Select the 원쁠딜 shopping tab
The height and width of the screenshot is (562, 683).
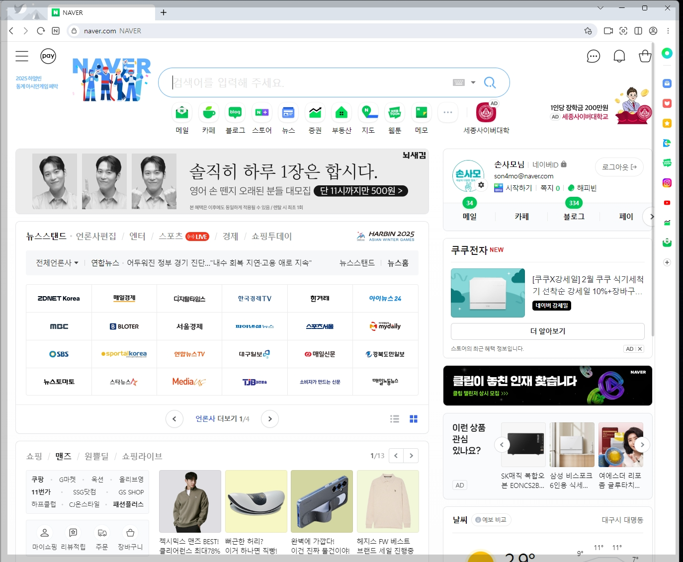pyautogui.click(x=96, y=456)
